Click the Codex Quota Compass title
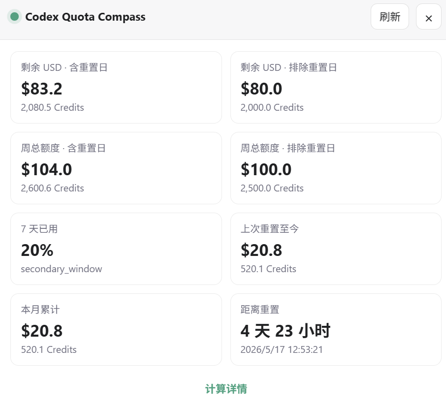The width and height of the screenshot is (446, 409). (85, 17)
